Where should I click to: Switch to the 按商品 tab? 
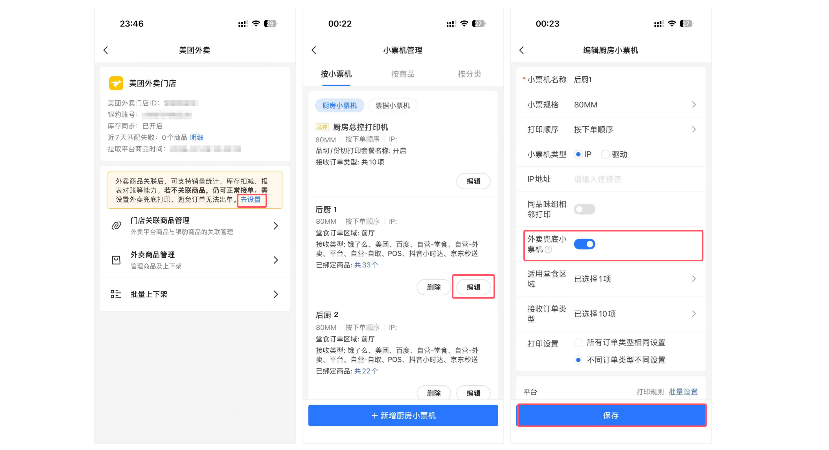(x=403, y=74)
